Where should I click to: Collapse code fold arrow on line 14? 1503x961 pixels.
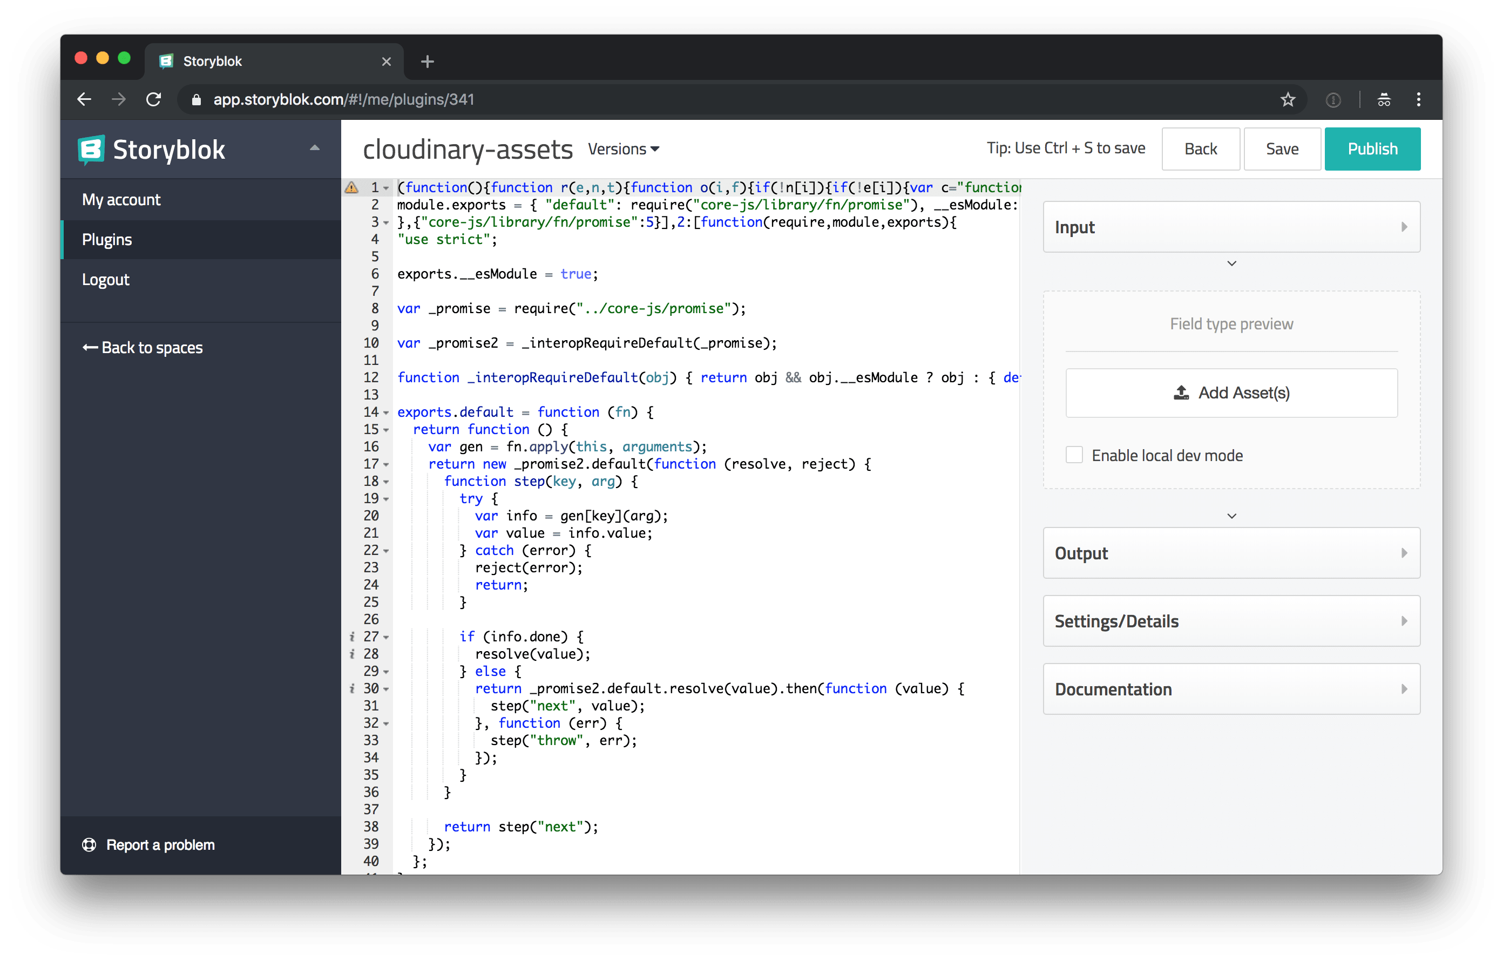point(387,412)
